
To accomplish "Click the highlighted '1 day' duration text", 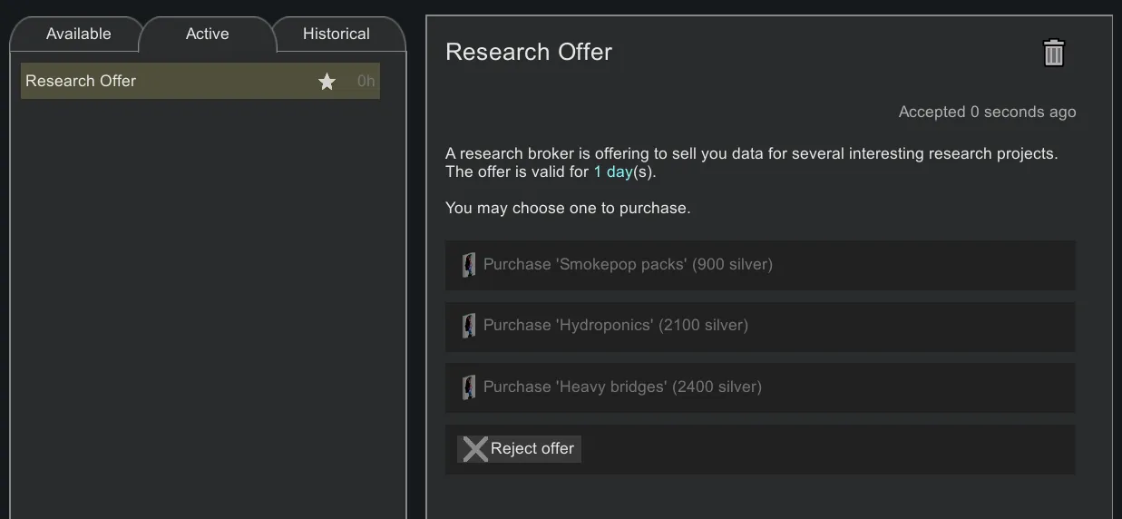I will 612,172.
